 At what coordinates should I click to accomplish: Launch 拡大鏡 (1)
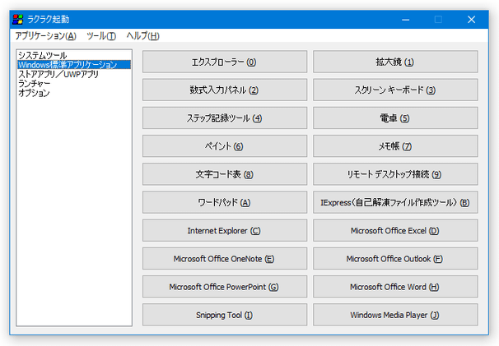coord(395,62)
